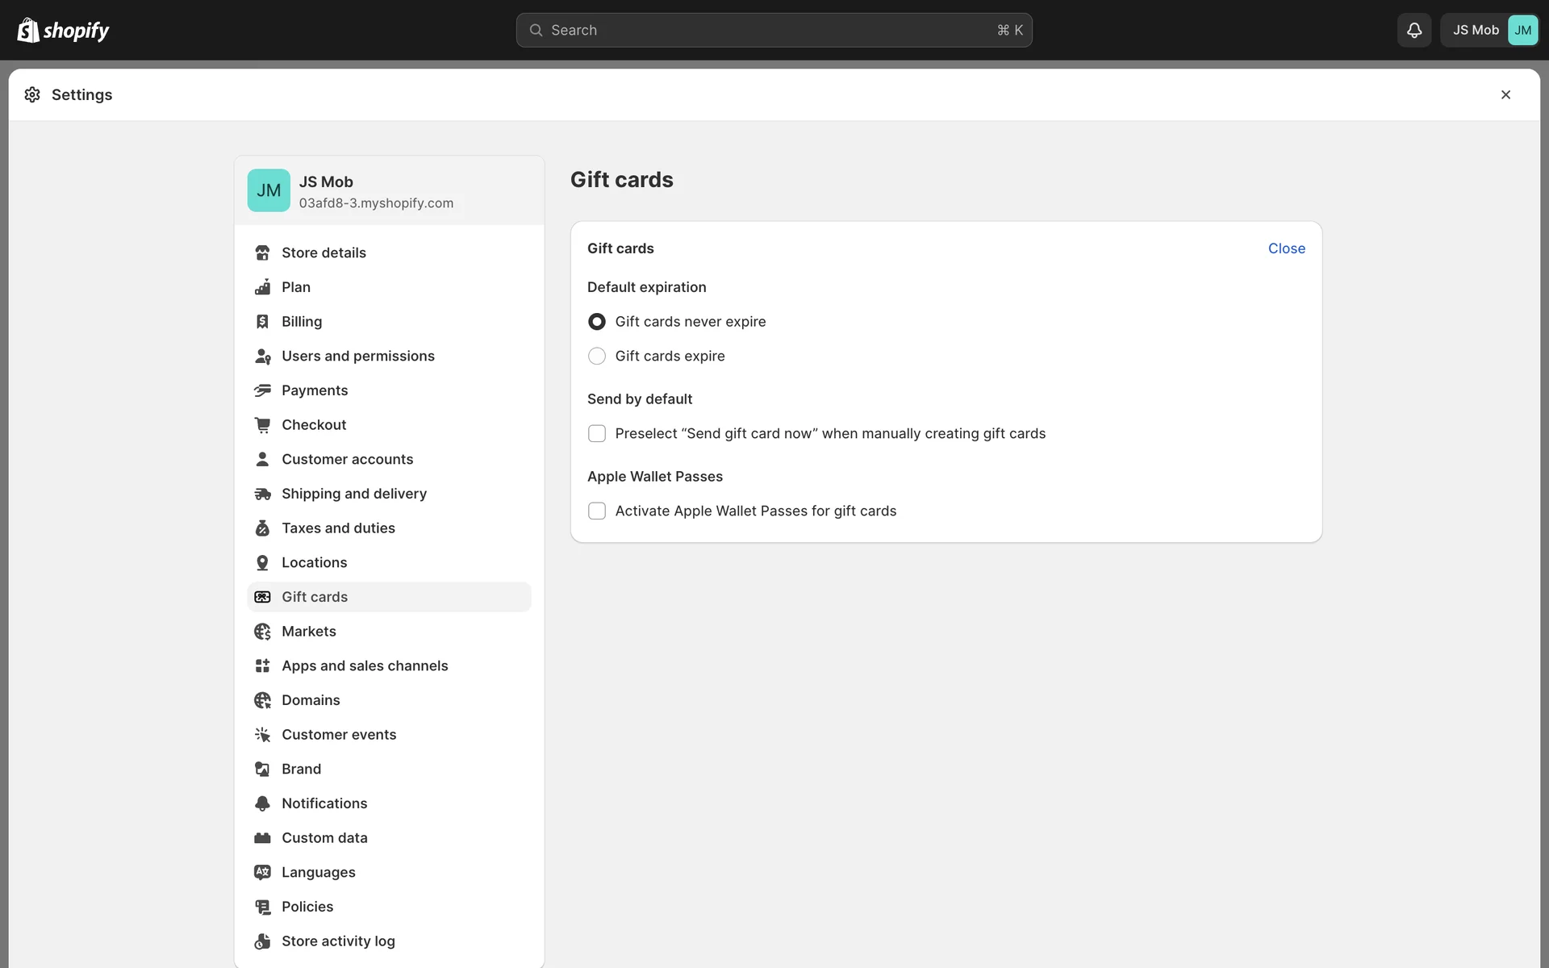Open Users and permissions settings
The width and height of the screenshot is (1549, 968).
(357, 356)
